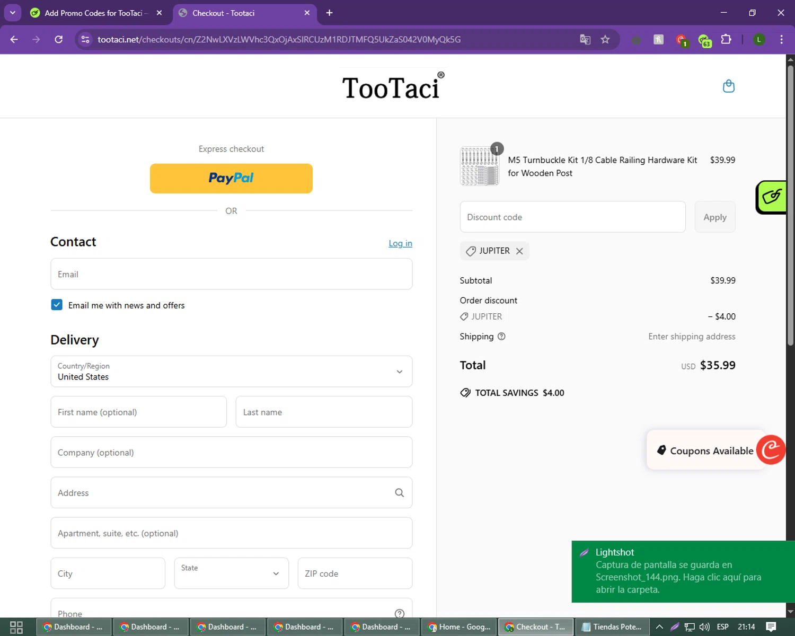Click the Address input field
Viewport: 795px width, 636px height.
click(232, 493)
